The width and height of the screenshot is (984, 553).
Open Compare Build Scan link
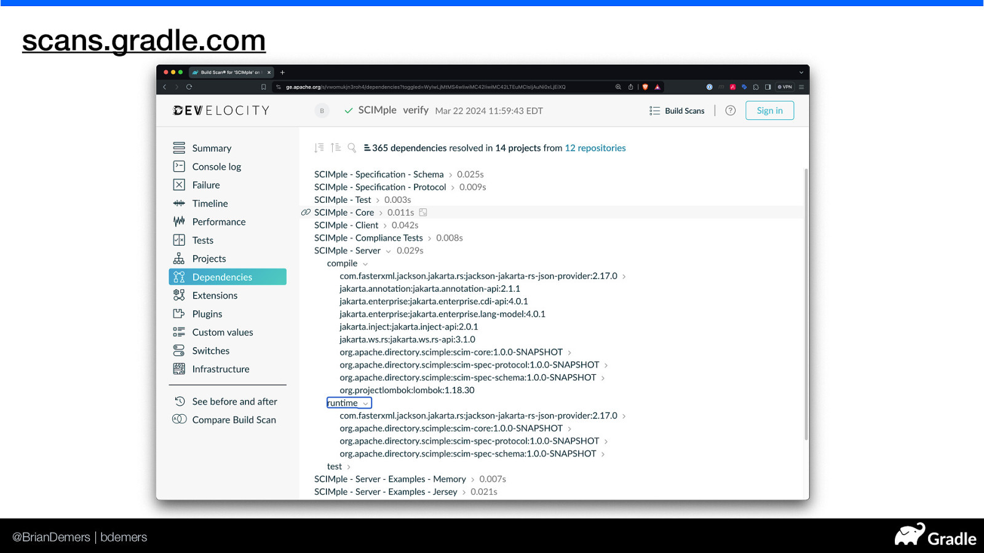click(x=234, y=420)
